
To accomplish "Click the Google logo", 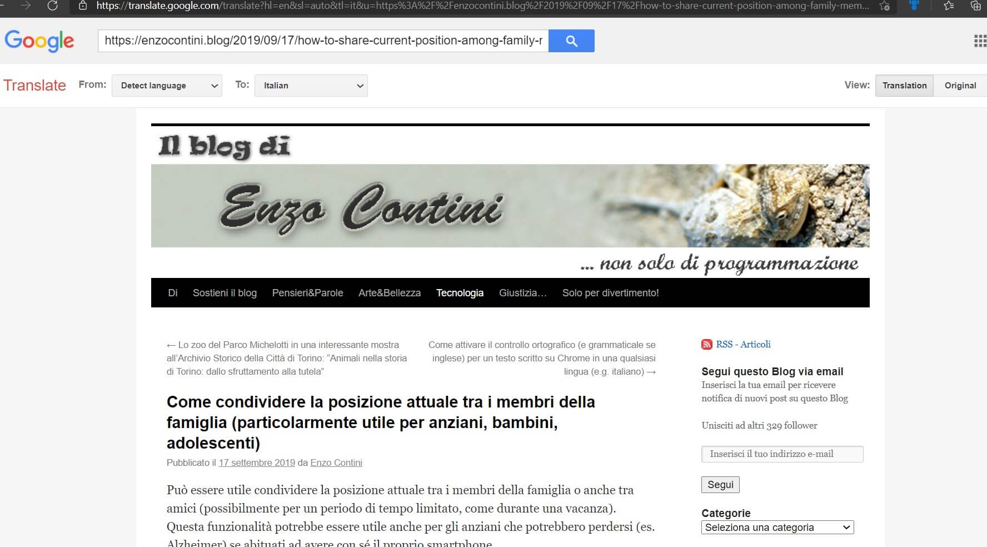I will coord(39,41).
